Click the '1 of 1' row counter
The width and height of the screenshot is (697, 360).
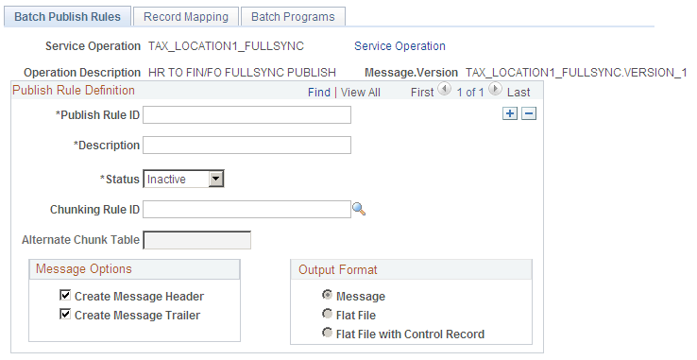tap(469, 92)
